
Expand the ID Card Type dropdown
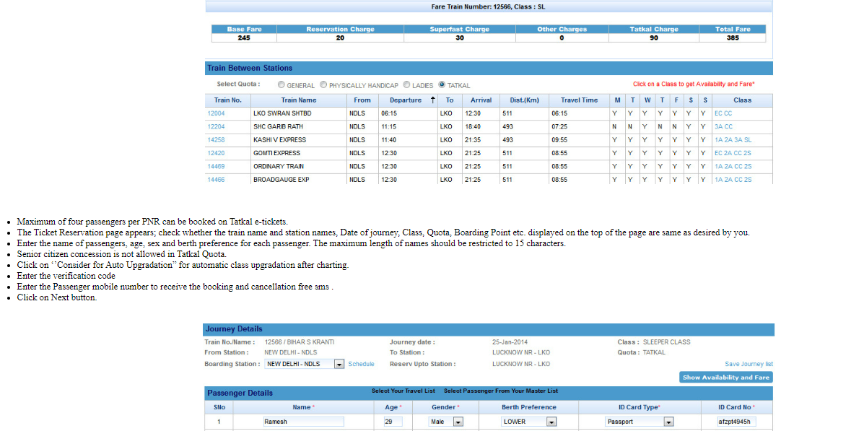coord(668,422)
